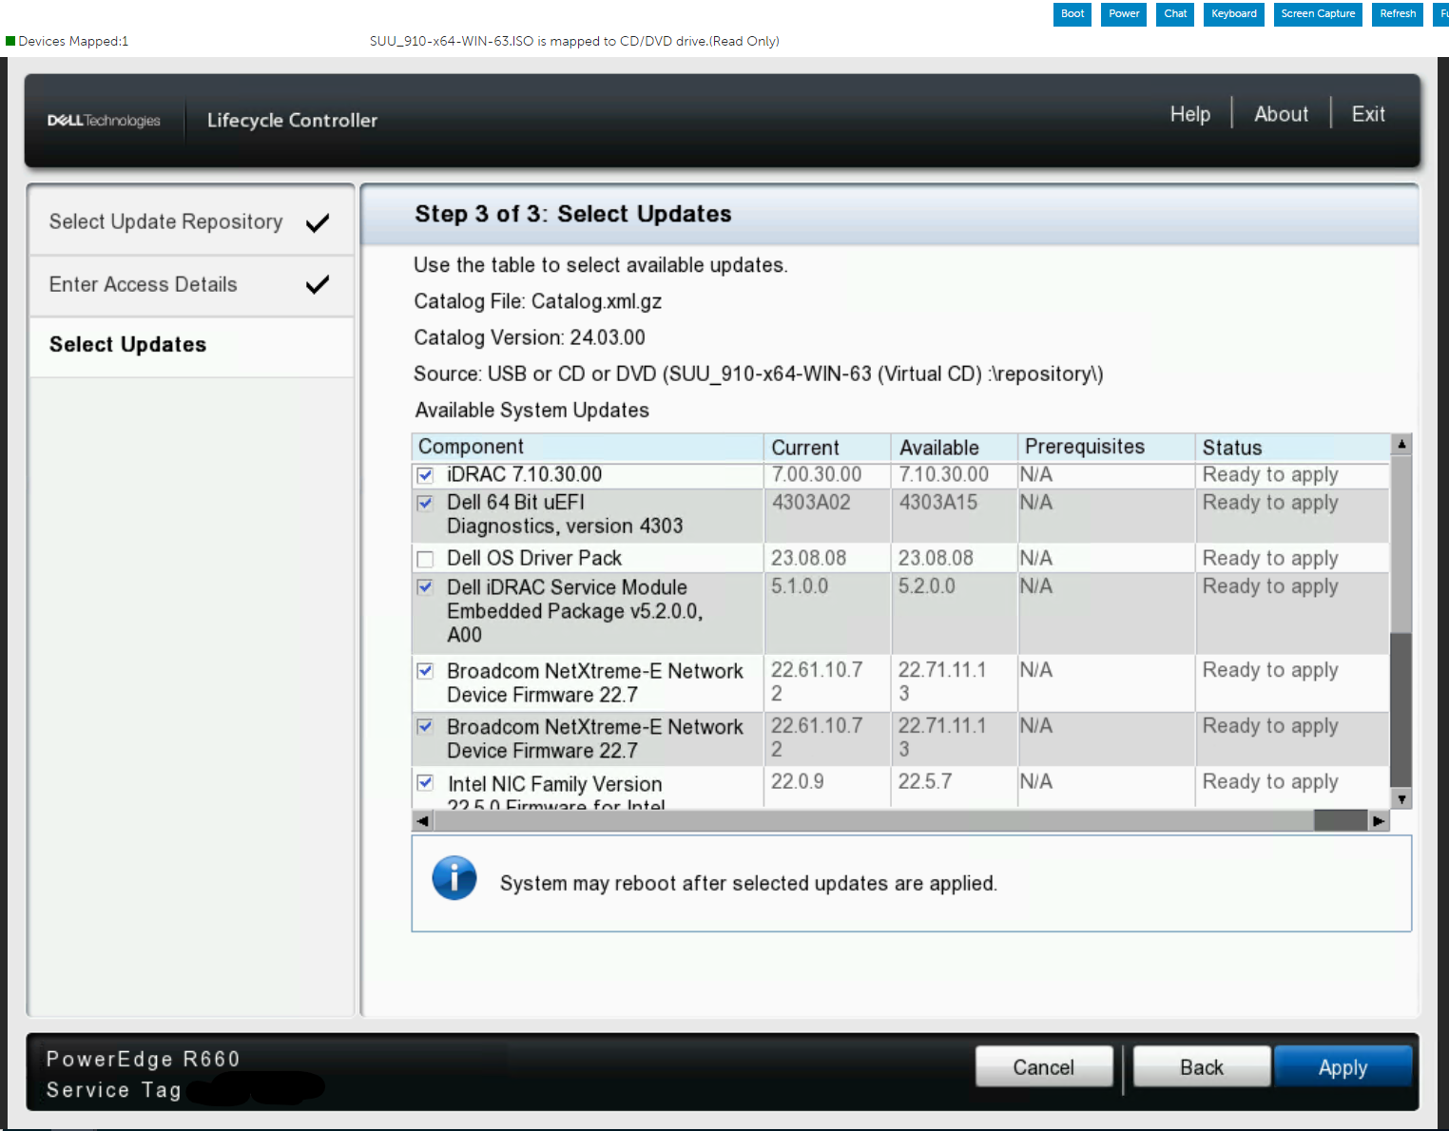This screenshot has width=1449, height=1131.
Task: Open the Chat icon
Action: [x=1174, y=13]
